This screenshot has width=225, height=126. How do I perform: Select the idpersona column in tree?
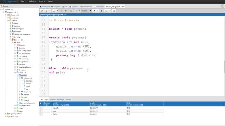29,81
